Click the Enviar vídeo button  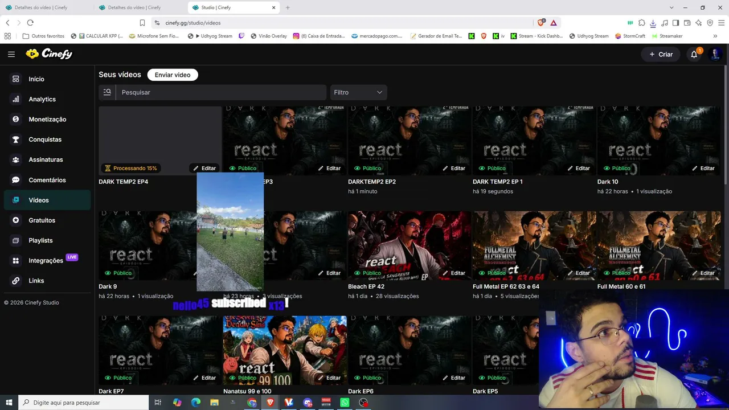tap(173, 75)
